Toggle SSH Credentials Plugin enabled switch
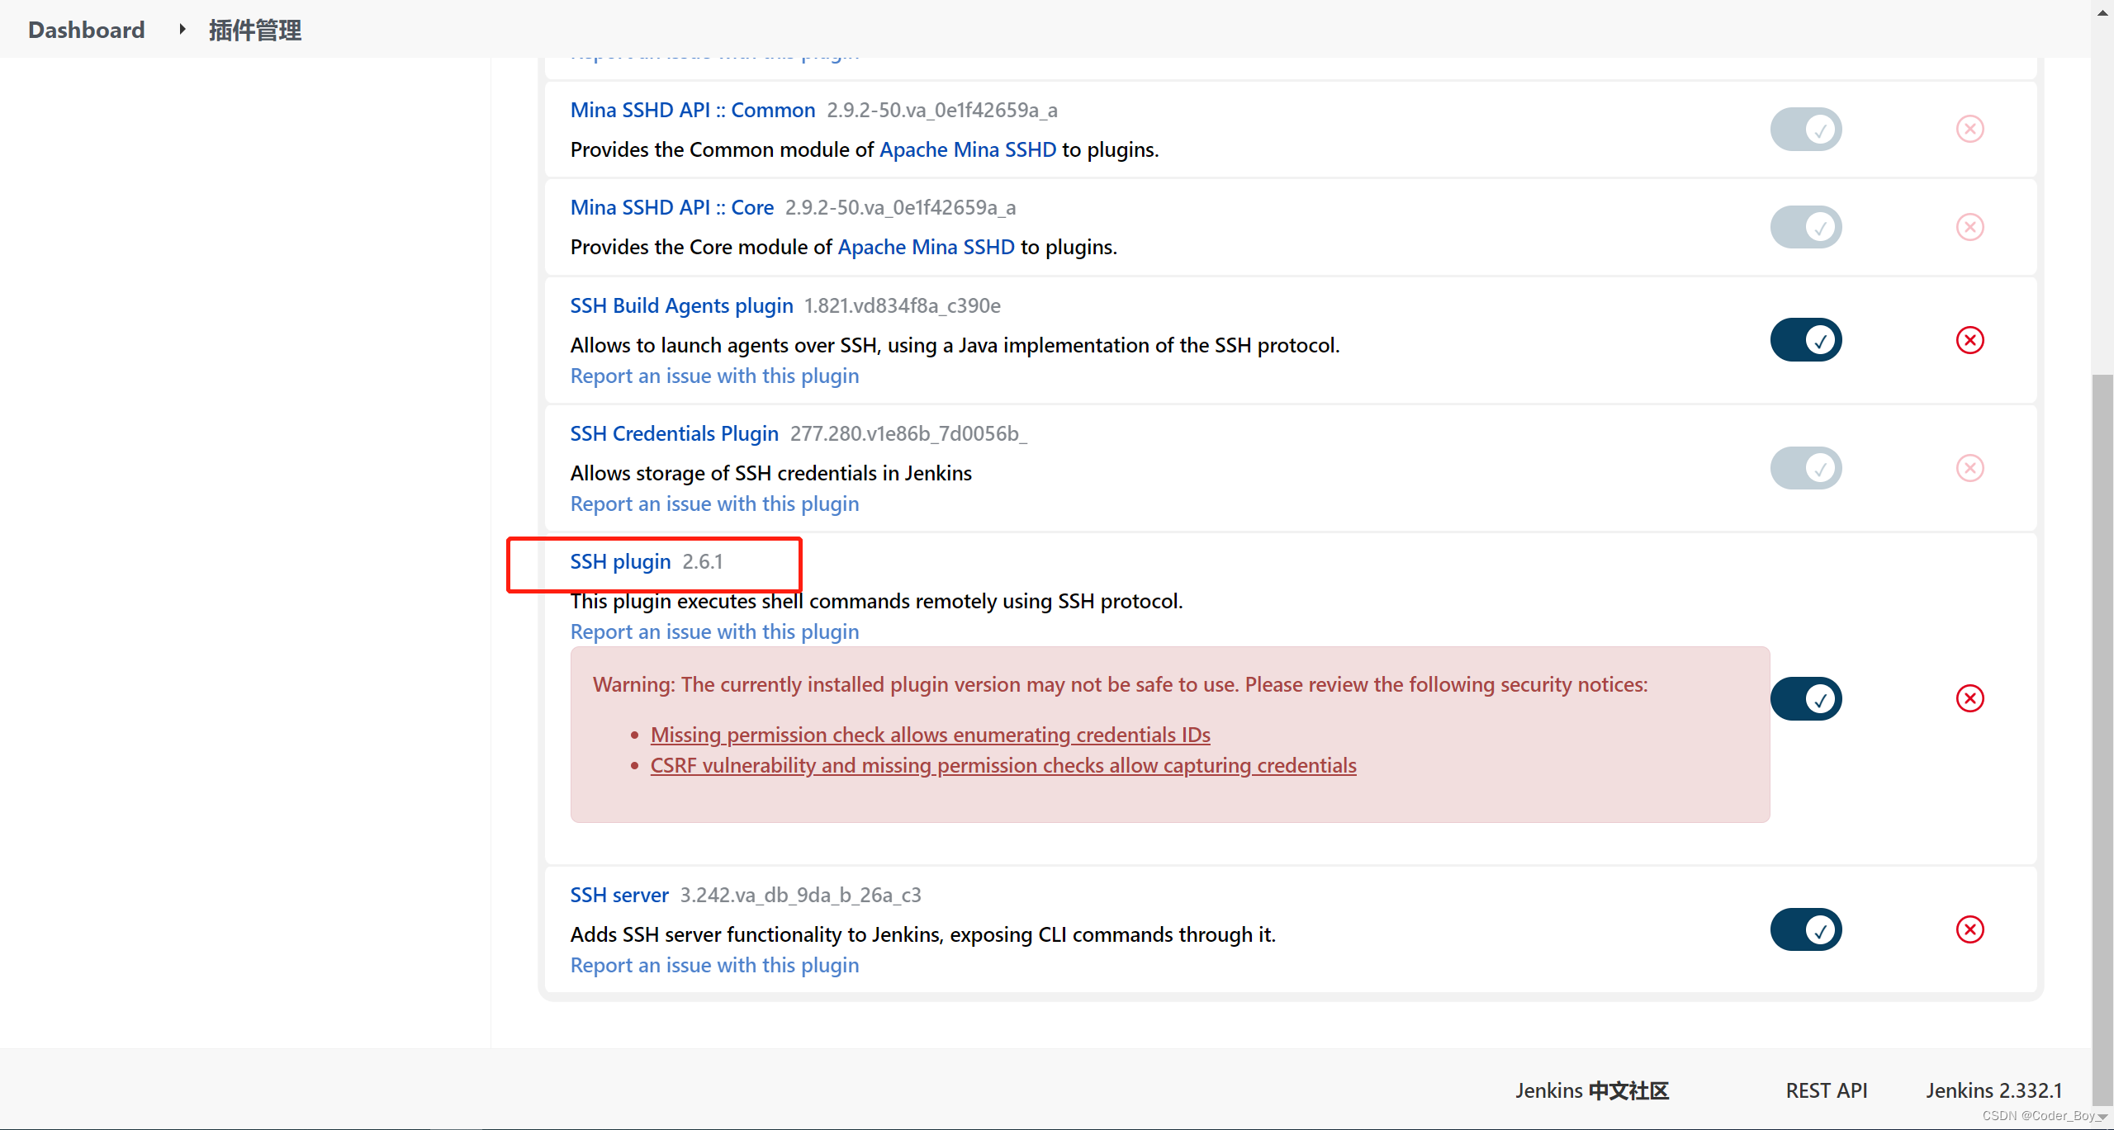This screenshot has width=2114, height=1130. pyautogui.click(x=1806, y=468)
